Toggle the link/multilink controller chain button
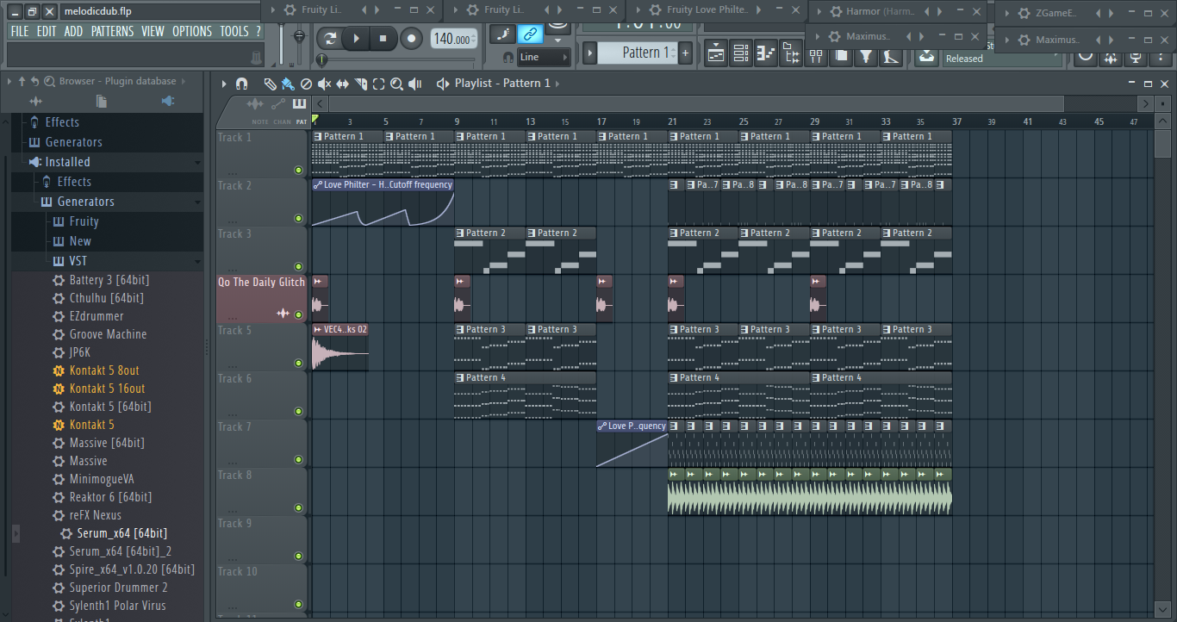The width and height of the screenshot is (1177, 622). 531,34
